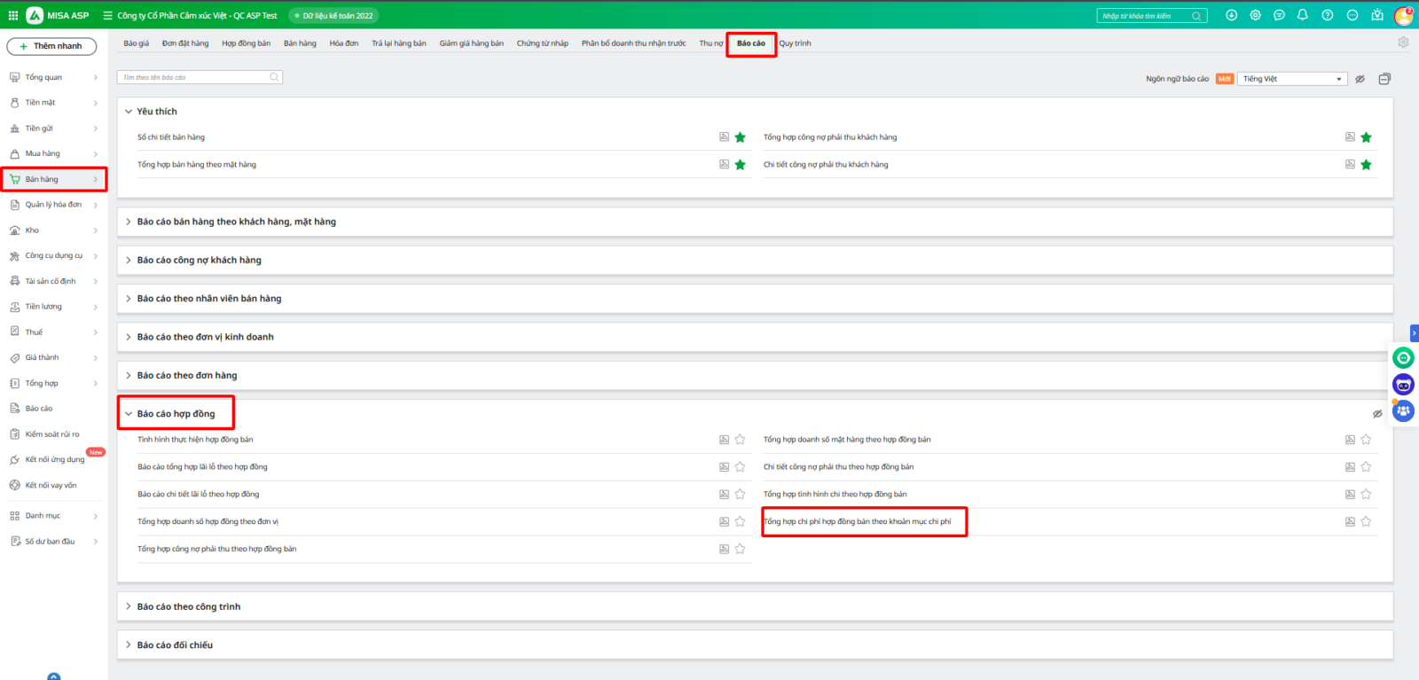Click the user avatar profile icon
This screenshot has height=680, width=1419.
pos(1403,16)
